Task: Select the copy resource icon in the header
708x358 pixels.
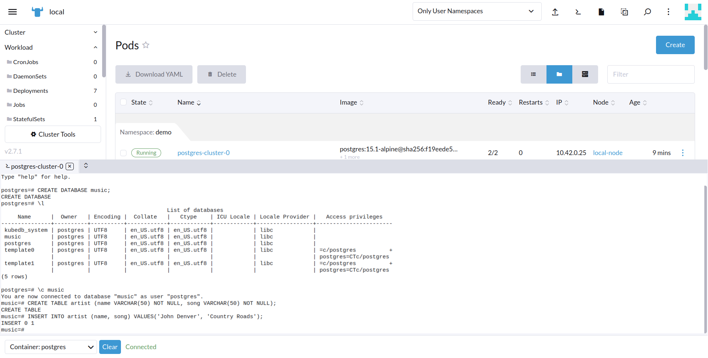Action: click(x=624, y=11)
